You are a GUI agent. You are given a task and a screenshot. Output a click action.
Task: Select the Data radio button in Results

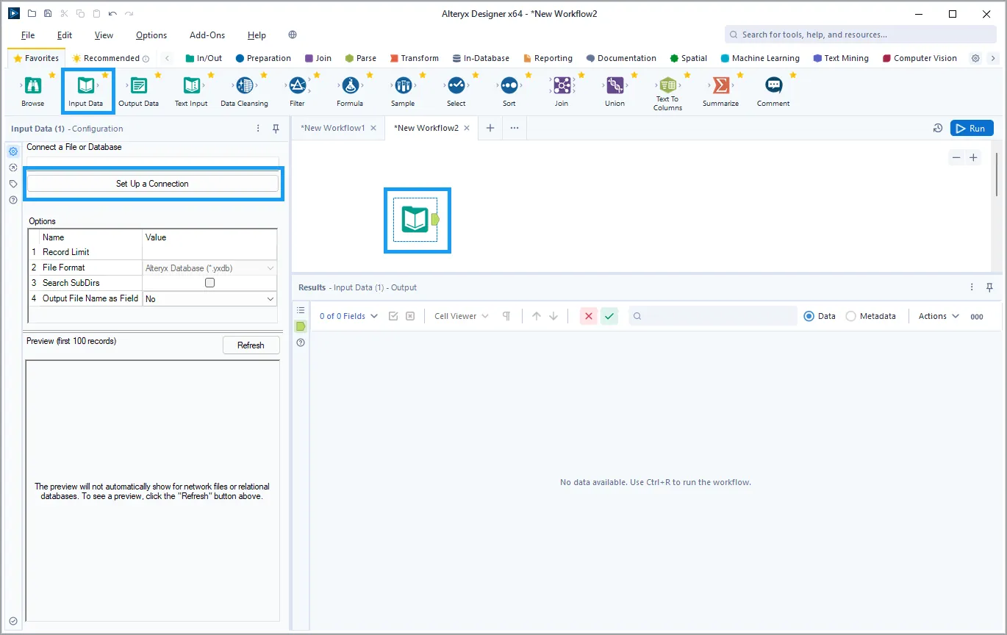click(x=809, y=316)
